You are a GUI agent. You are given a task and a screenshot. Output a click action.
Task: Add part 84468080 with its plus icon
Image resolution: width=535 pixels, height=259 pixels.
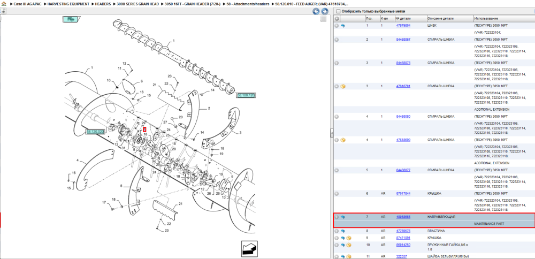pyautogui.click(x=337, y=116)
